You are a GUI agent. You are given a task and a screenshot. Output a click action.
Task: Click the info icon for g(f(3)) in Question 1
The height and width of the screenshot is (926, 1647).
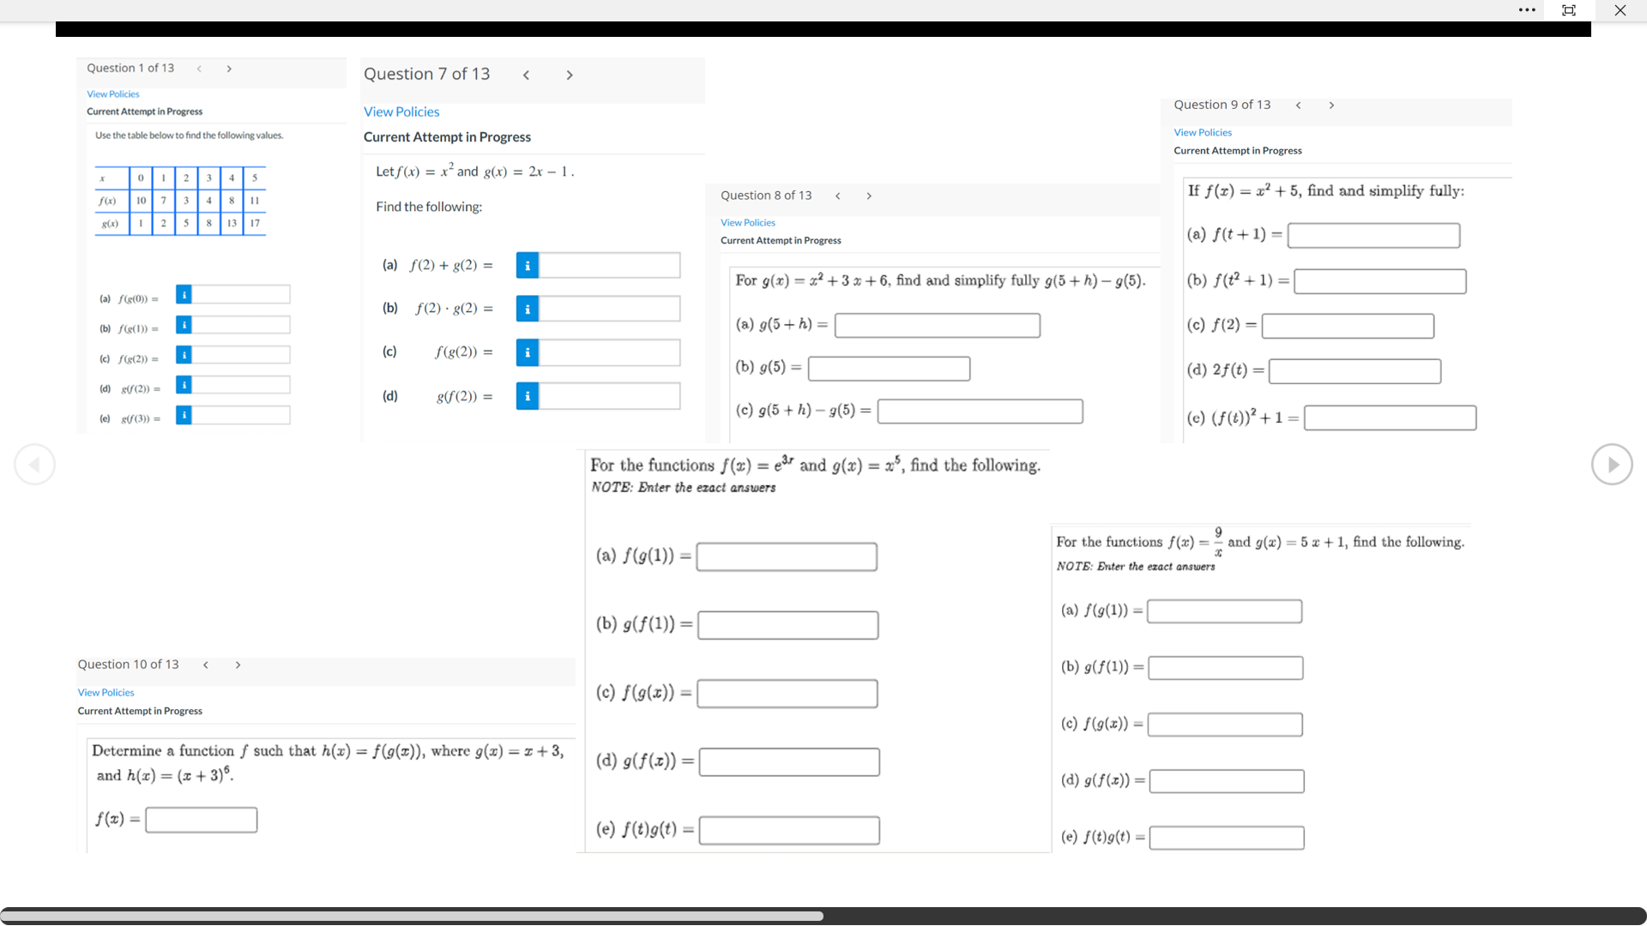[x=184, y=415]
